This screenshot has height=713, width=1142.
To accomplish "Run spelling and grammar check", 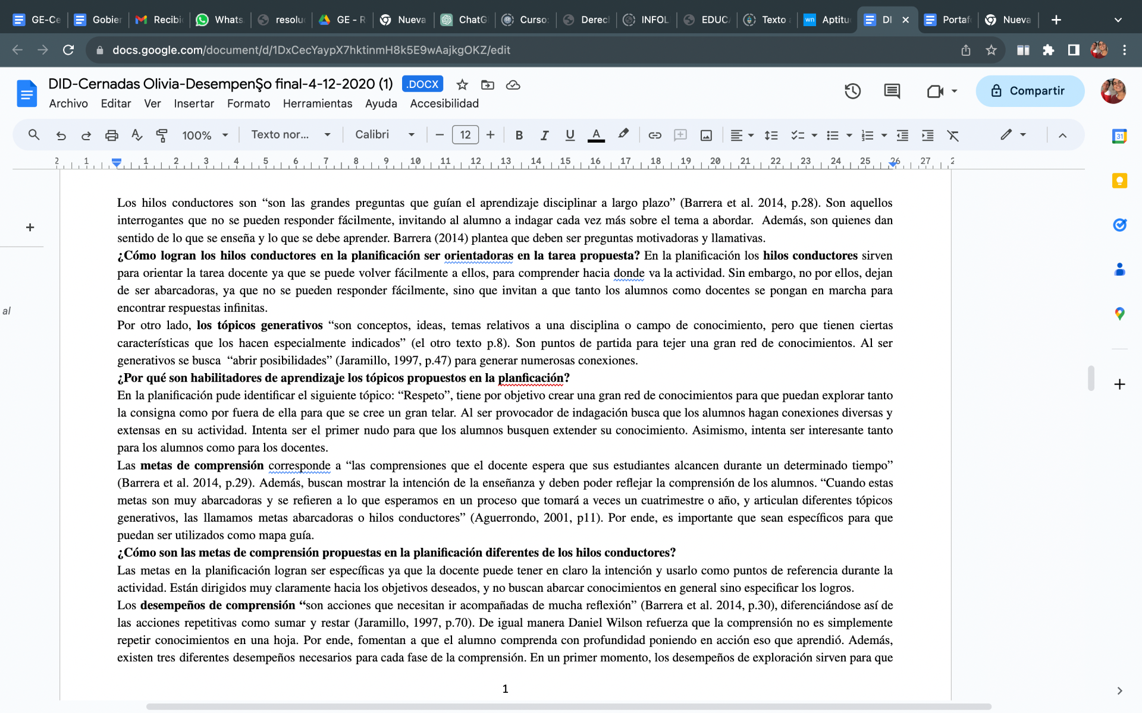I will [137, 135].
